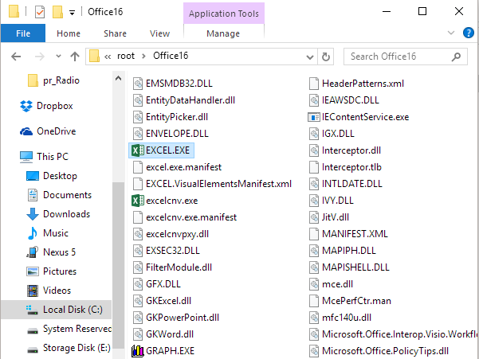The height and width of the screenshot is (359, 479).
Task: Click the Videos filmstrip icon
Action: tap(33, 291)
